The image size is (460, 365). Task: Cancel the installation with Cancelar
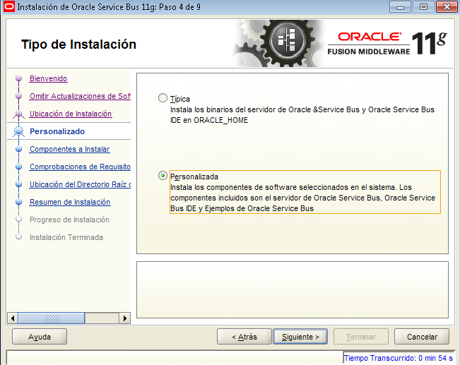click(x=422, y=337)
